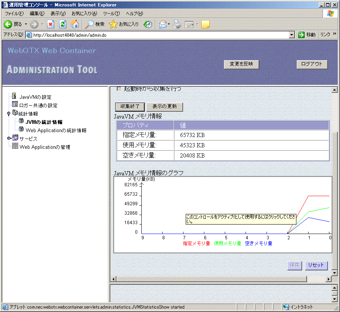Screen dimensions: 340x312
Task: Click the ログアウト button
Action: (312, 64)
